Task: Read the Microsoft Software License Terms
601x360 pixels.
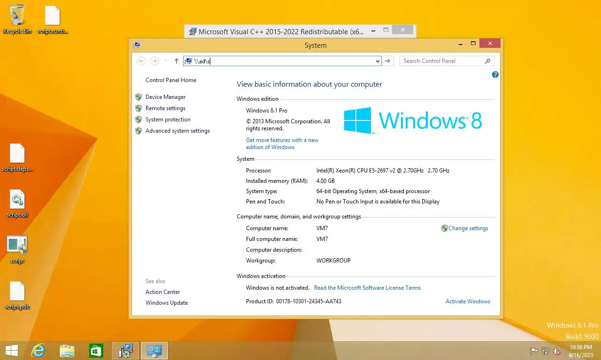Action: point(367,288)
